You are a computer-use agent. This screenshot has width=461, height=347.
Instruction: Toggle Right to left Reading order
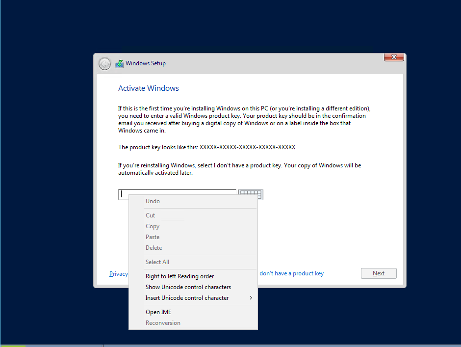point(193,276)
